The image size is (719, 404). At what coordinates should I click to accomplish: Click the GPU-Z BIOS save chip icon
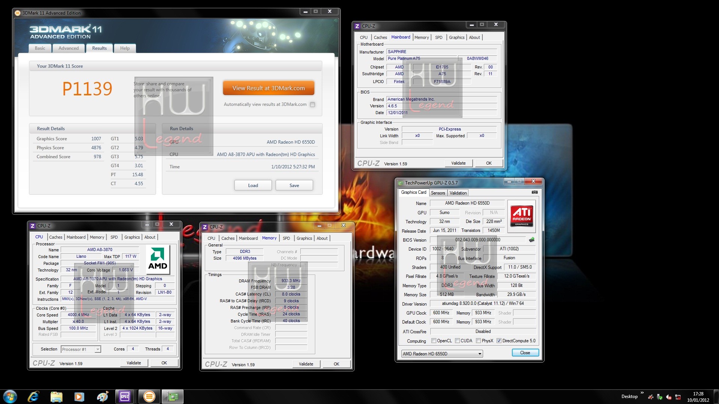pos(531,240)
